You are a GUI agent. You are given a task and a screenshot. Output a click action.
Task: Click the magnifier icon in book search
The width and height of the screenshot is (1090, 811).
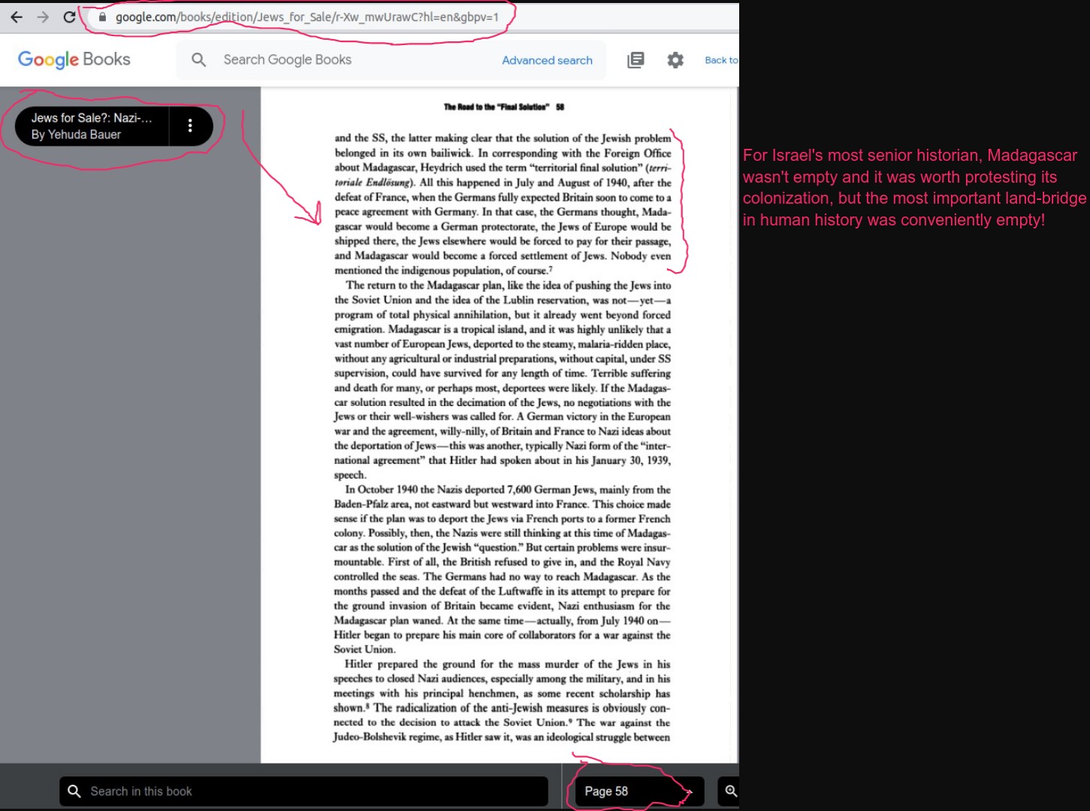click(74, 791)
